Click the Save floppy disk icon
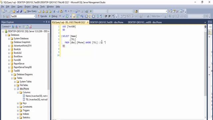Viewport: 213px width, 120px height. (x=17, y=11)
